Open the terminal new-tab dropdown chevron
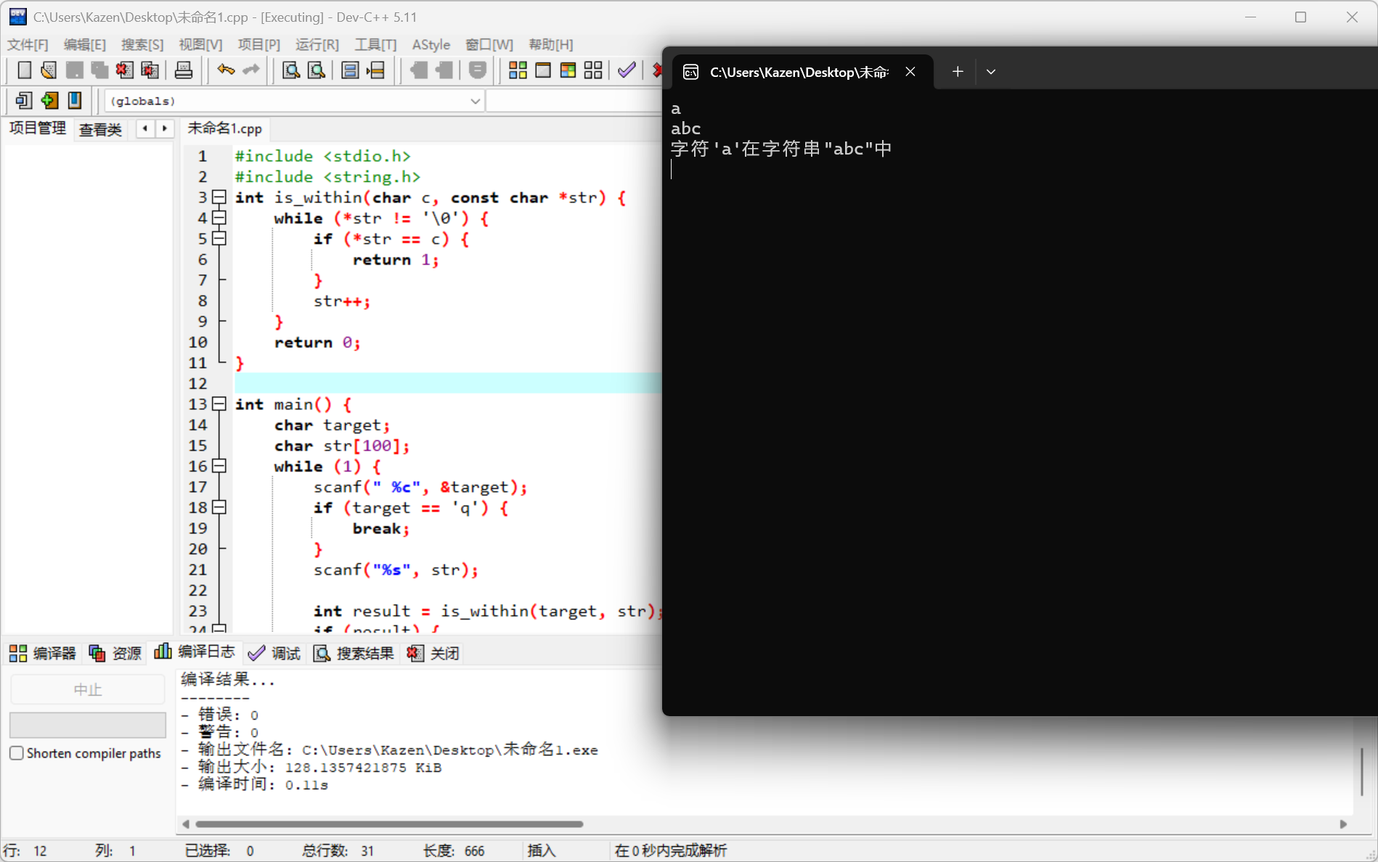The width and height of the screenshot is (1378, 862). pos(991,72)
